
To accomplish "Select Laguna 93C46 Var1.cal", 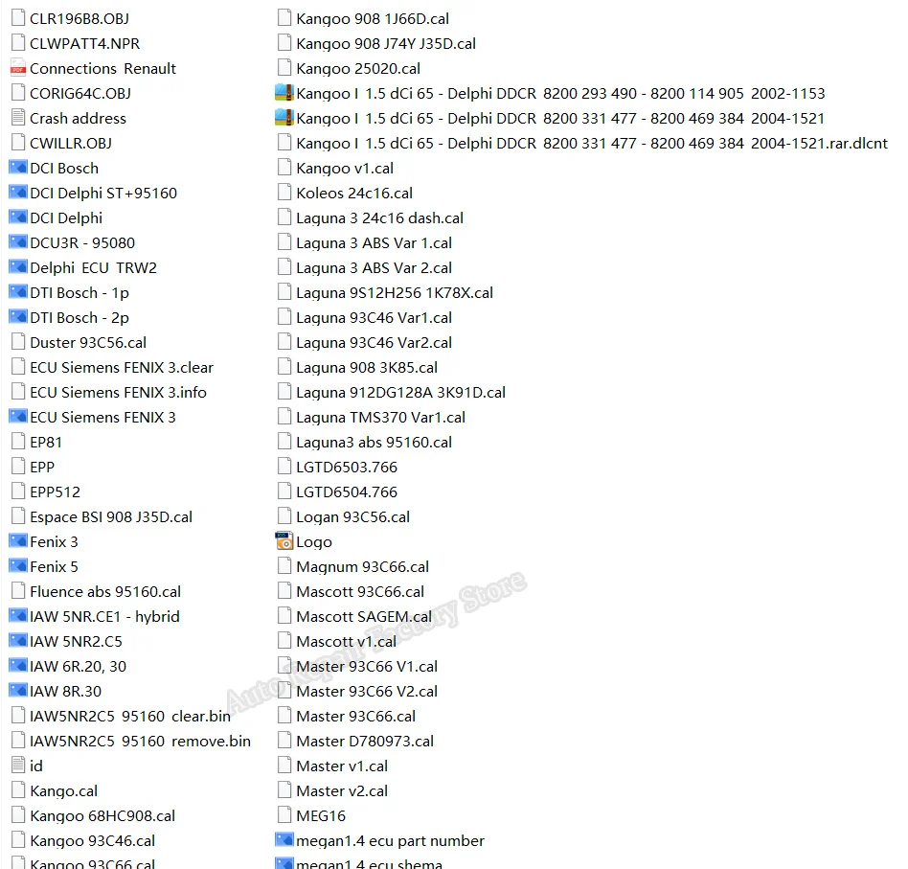I will [365, 317].
